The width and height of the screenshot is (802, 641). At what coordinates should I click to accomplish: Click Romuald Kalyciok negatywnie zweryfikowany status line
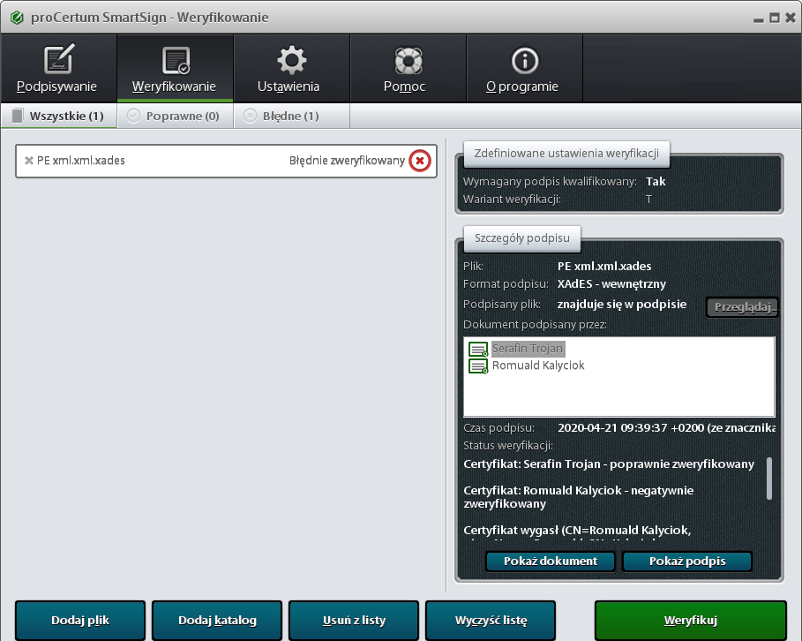pyautogui.click(x=579, y=497)
